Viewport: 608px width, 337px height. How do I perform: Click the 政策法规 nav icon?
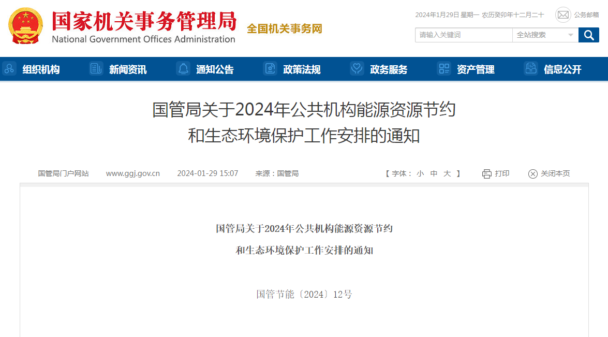(270, 69)
